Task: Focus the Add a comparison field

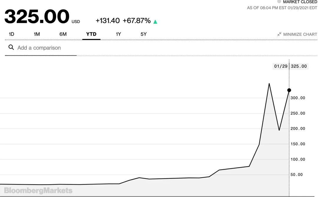Action: tap(44, 48)
